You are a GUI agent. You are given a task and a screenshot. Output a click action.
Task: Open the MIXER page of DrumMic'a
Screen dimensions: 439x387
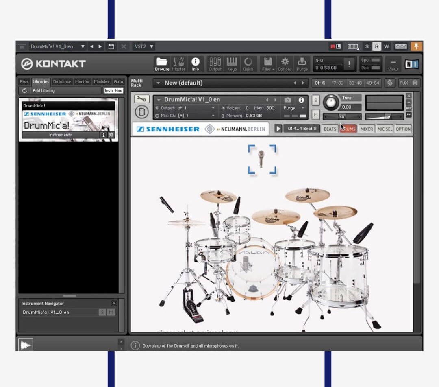(x=366, y=129)
